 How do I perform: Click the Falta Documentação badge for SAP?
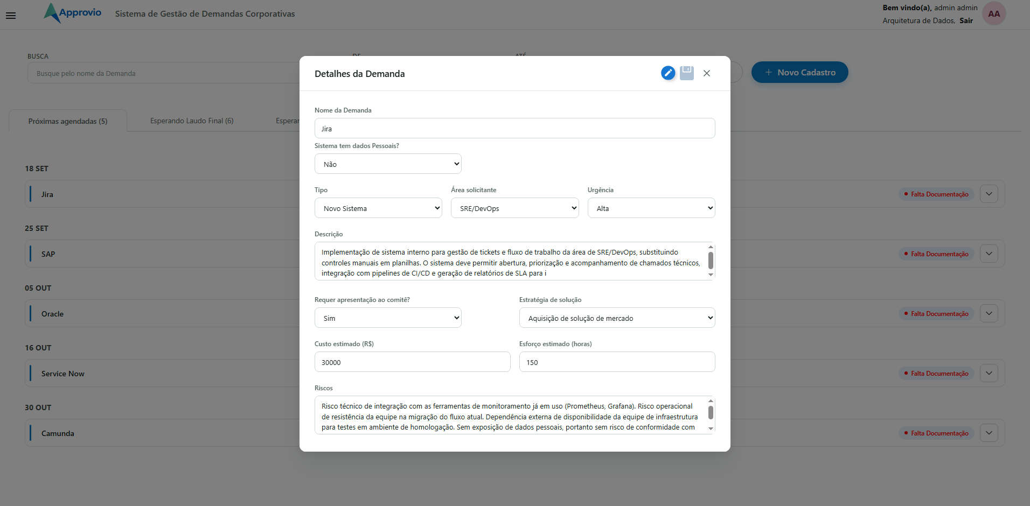tap(936, 254)
